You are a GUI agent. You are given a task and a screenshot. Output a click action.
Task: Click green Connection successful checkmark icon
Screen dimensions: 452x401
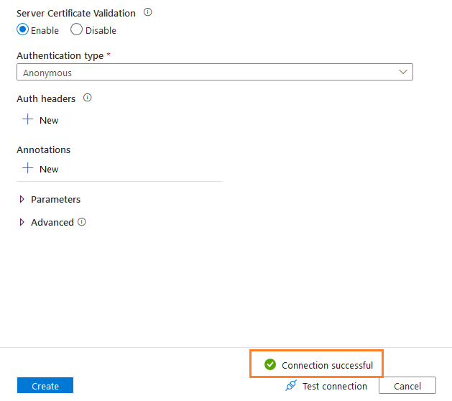270,365
